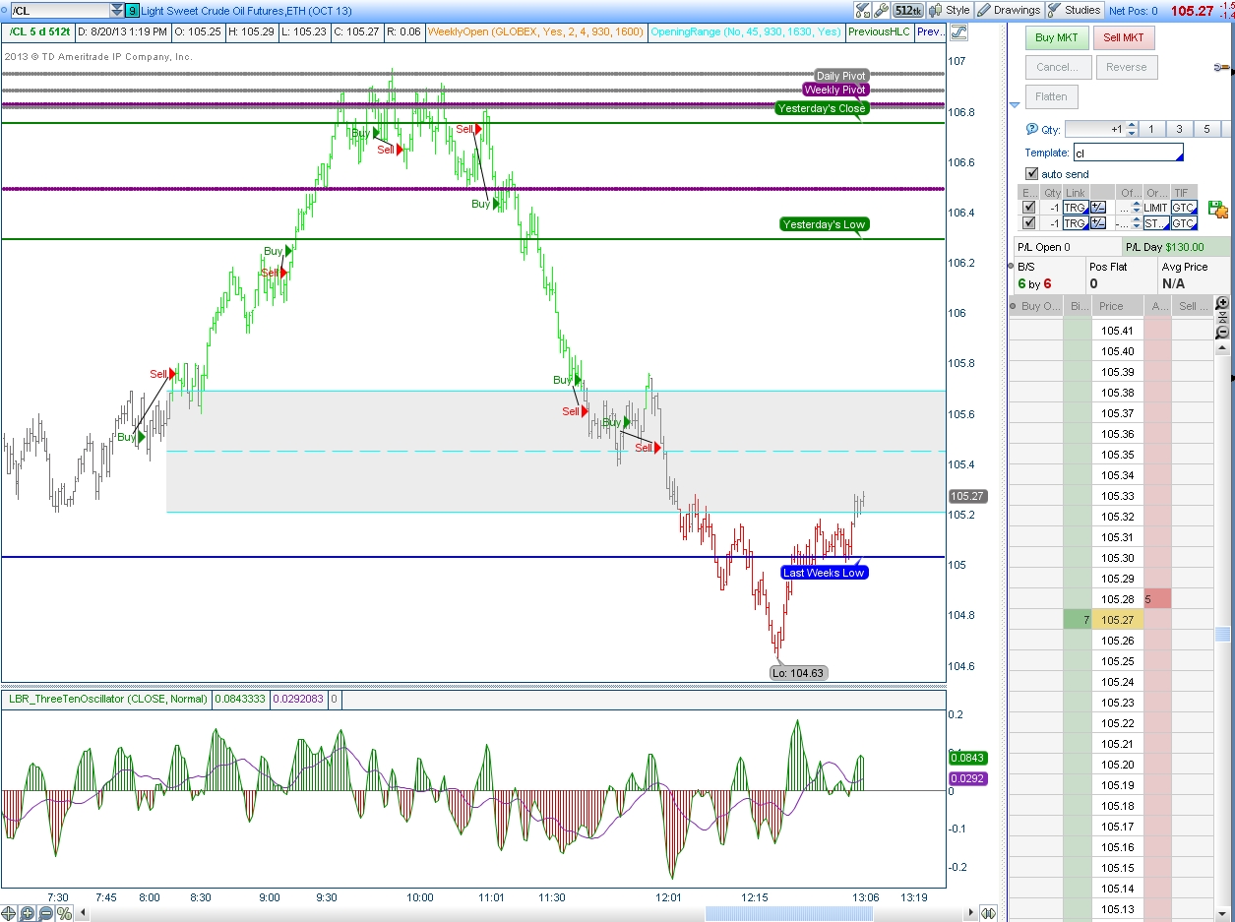Screen dimensions: 1235x922
Task: Set quantity preset to 1
Action: click(1151, 129)
